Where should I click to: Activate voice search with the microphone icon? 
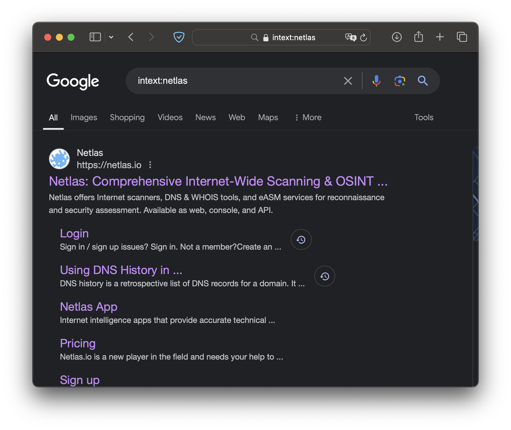[x=376, y=81]
